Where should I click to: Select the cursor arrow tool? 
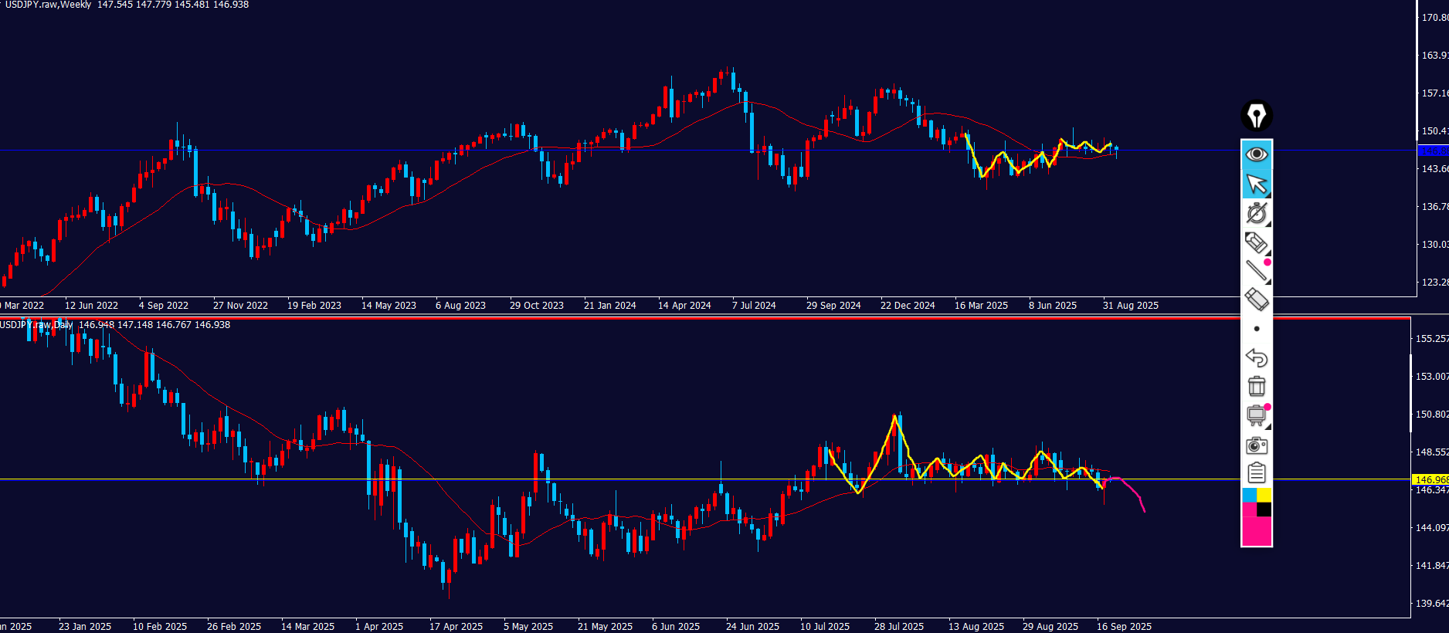click(1257, 184)
